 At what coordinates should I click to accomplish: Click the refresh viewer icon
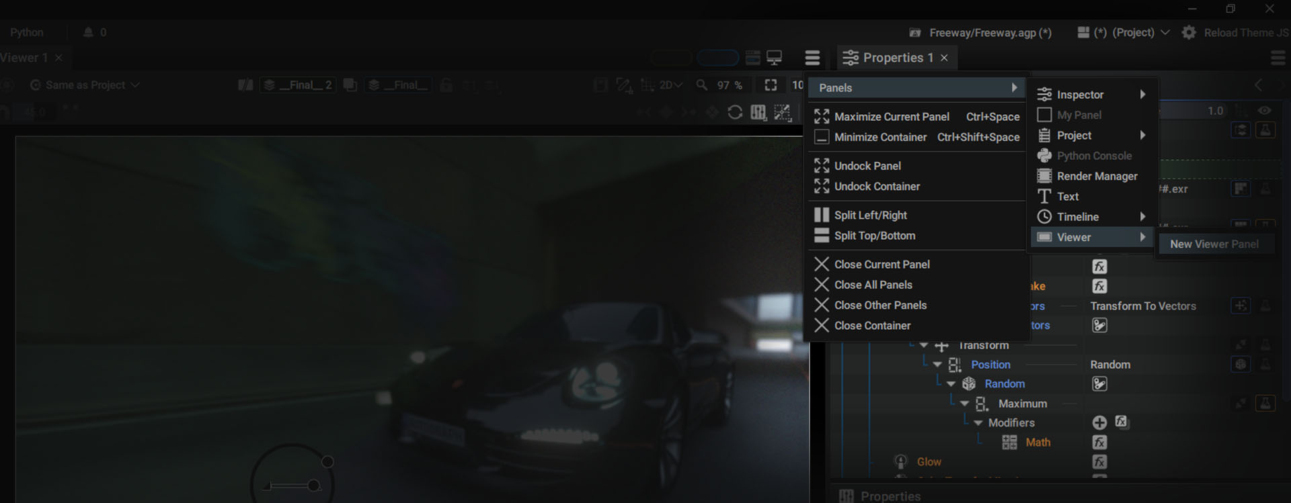[735, 112]
